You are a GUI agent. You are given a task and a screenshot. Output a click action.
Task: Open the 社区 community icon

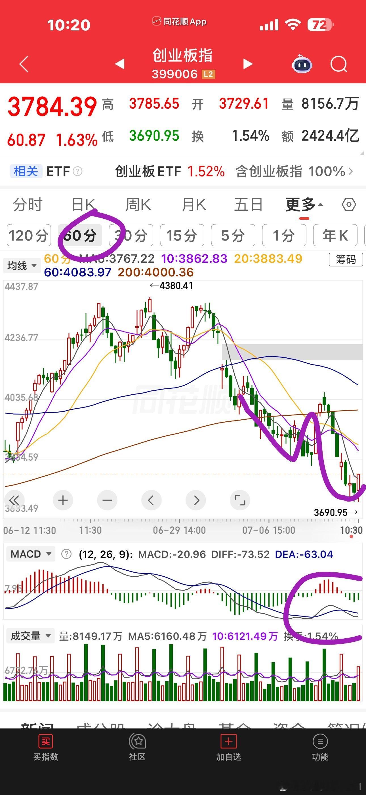[137, 741]
